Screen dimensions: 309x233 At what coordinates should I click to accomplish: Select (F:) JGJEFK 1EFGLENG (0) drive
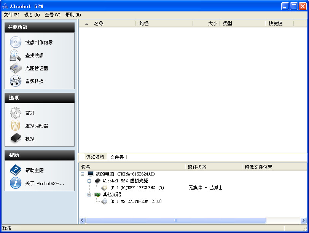click(x=137, y=188)
